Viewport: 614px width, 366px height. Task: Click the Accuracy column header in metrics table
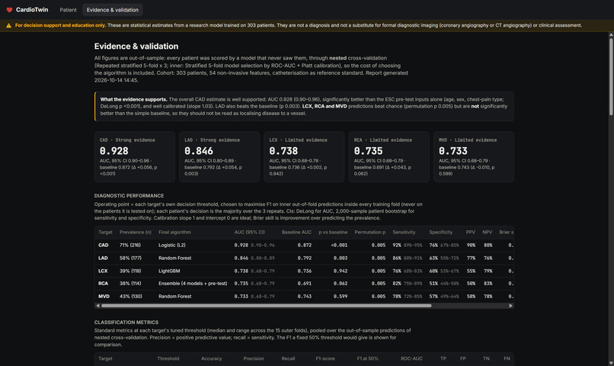pos(212,359)
